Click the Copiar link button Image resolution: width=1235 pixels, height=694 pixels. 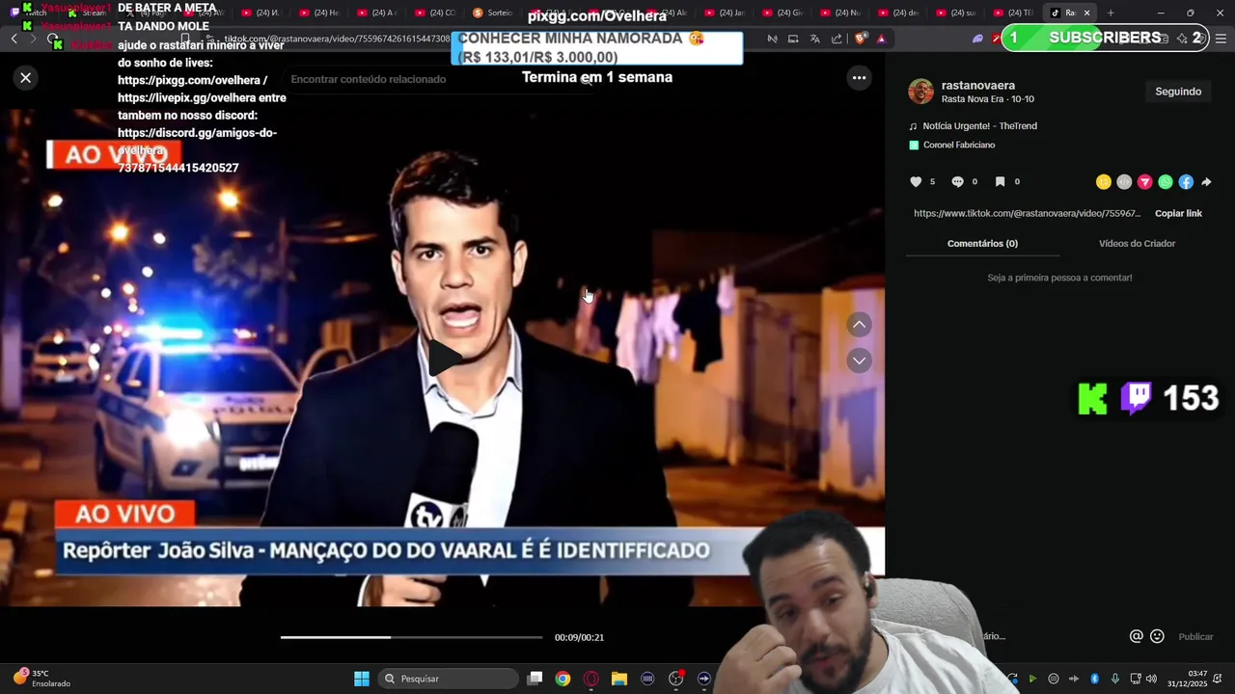pyautogui.click(x=1178, y=213)
